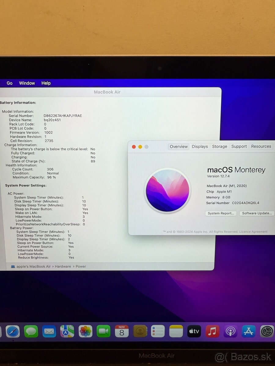Open Safari from the Dock
275x366 pixels.
click(13, 331)
